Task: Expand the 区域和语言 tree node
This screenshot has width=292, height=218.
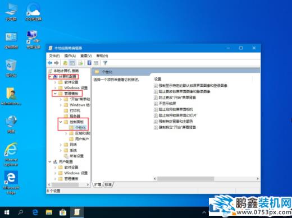Action: [x=66, y=133]
